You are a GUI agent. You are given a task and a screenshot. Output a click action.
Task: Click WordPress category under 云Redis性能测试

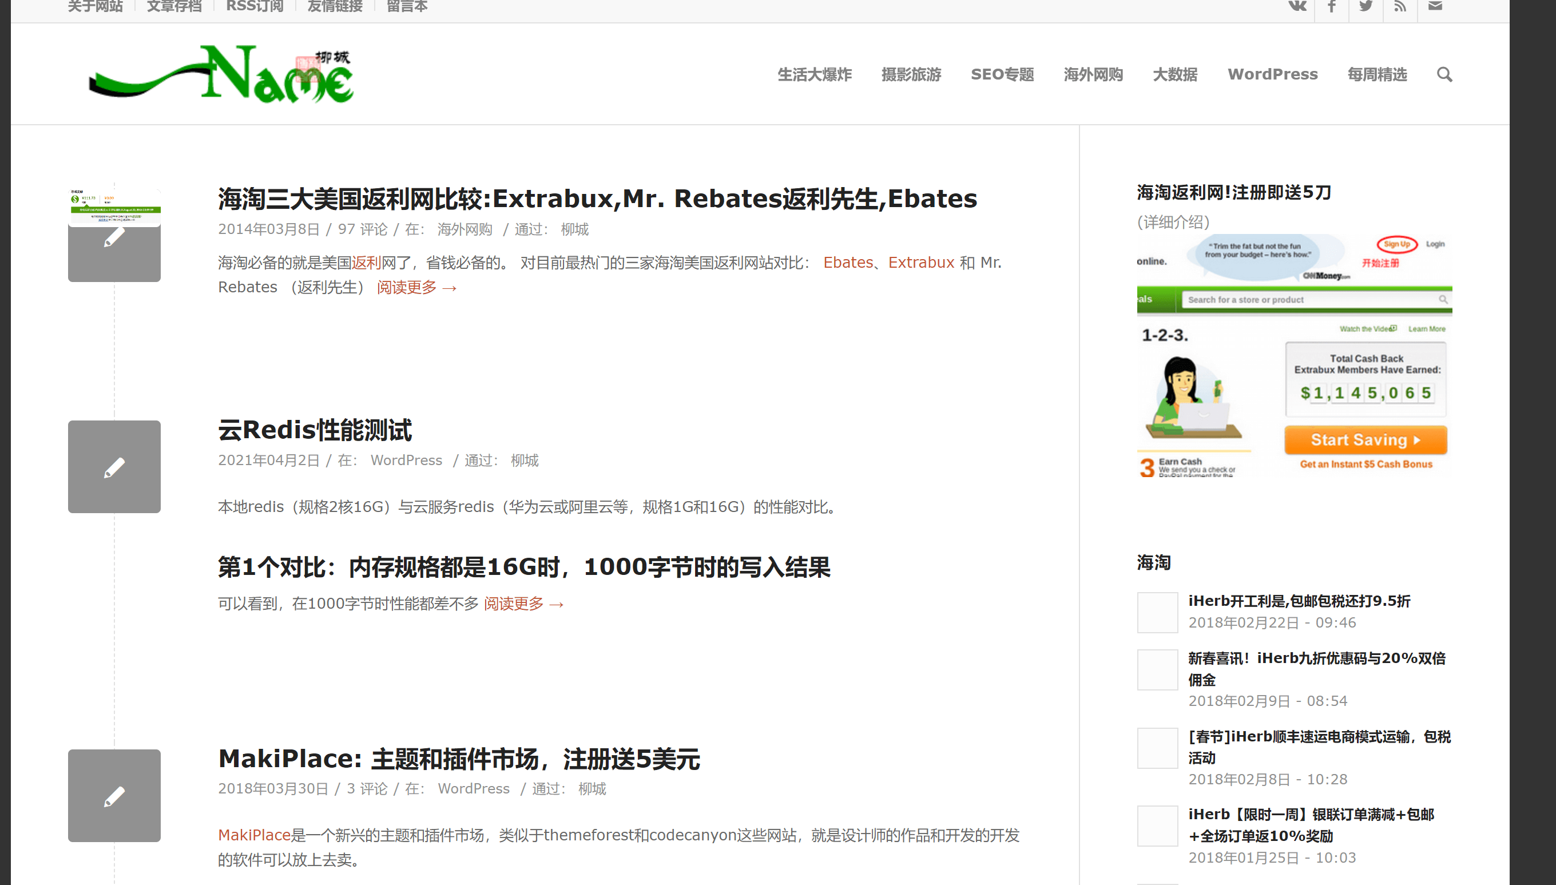(x=407, y=460)
